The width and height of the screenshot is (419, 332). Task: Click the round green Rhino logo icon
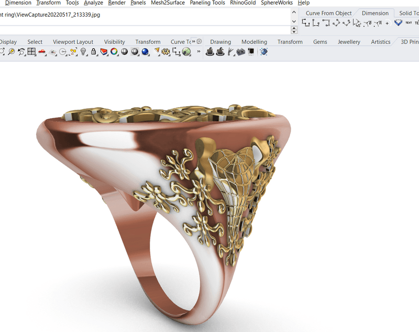click(x=186, y=51)
